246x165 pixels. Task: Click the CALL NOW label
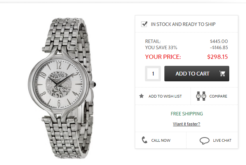click(x=161, y=141)
